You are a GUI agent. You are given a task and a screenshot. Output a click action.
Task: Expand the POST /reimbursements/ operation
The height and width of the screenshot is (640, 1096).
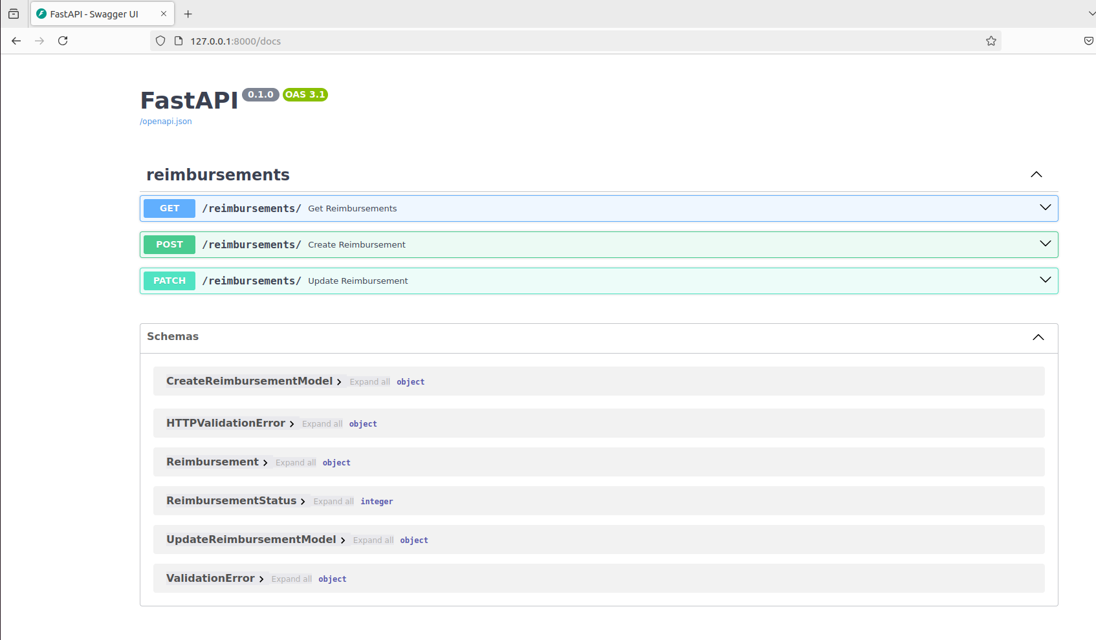point(598,244)
